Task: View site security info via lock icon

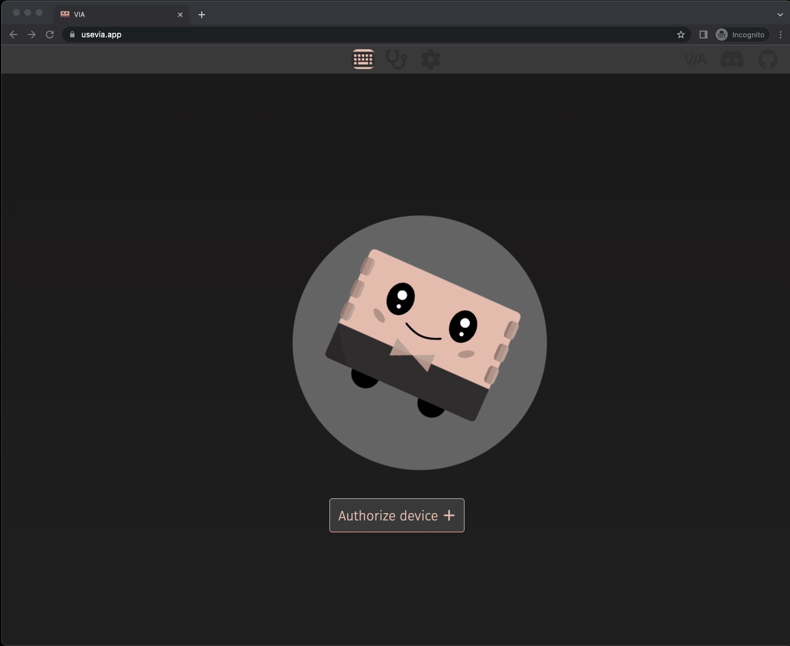Action: click(71, 35)
